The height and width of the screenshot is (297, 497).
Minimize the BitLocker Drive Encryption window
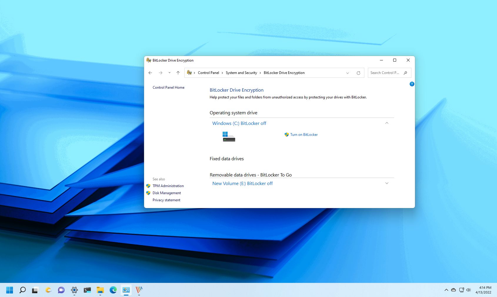[381, 60]
